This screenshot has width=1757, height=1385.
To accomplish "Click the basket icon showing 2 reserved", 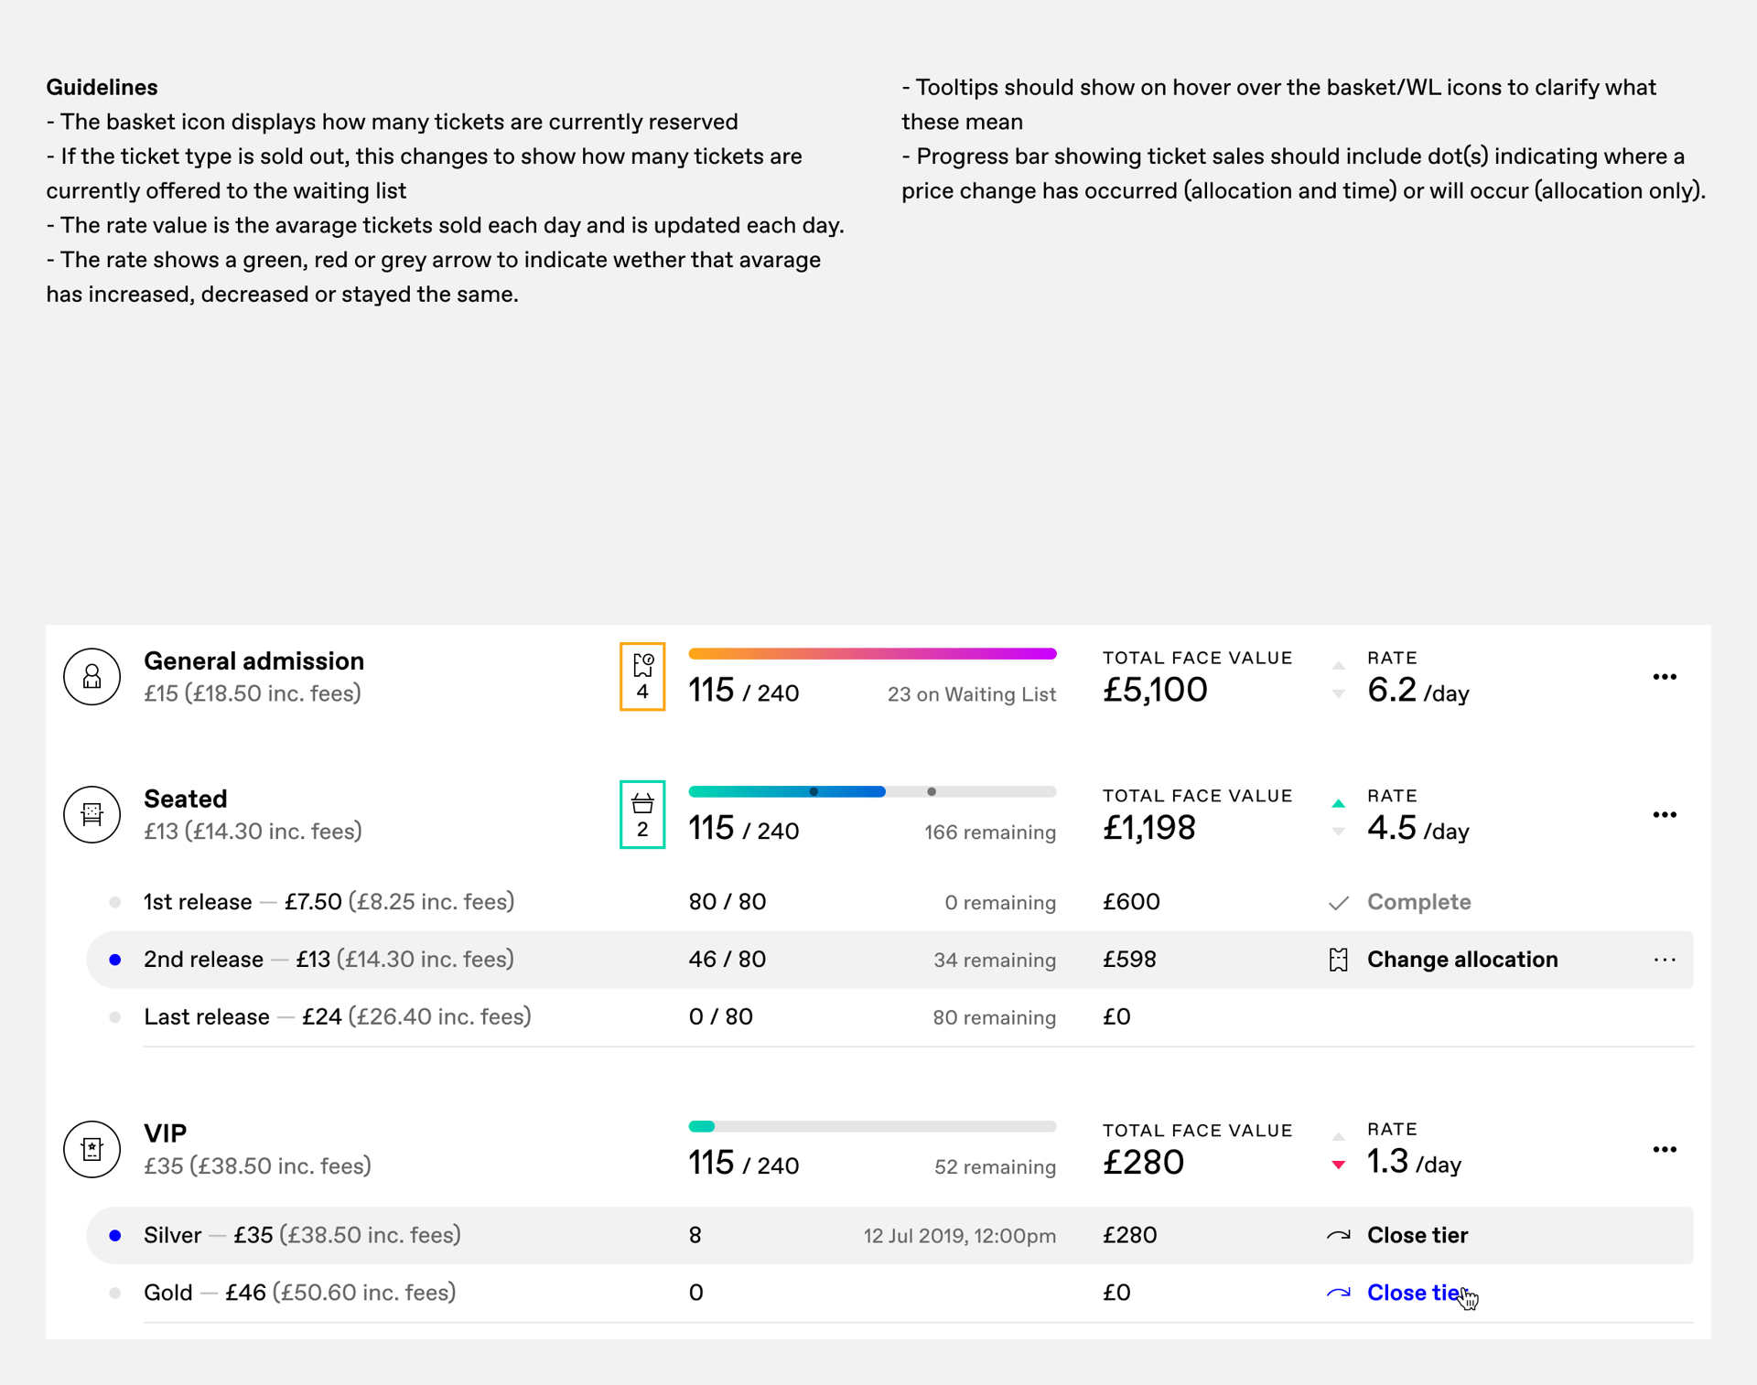I will 642,814.
